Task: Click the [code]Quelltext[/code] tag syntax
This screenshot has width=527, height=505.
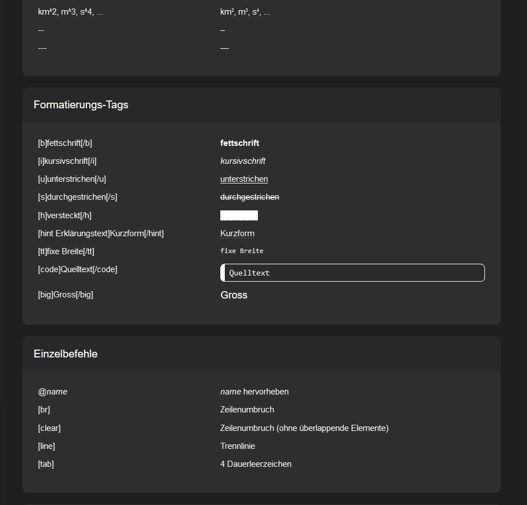Action: coord(77,269)
